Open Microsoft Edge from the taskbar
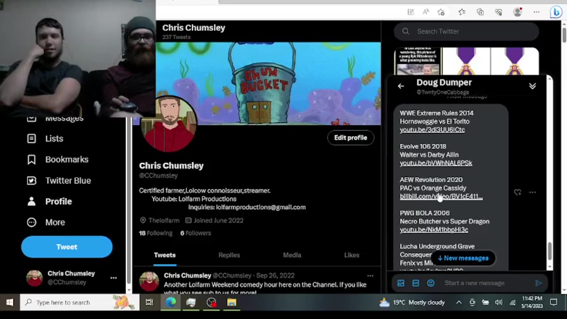 point(171,303)
